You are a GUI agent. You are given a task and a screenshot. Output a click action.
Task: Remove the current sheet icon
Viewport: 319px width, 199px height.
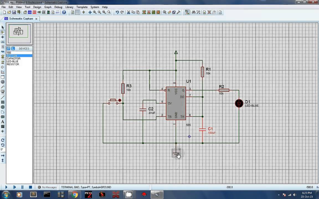point(209,12)
